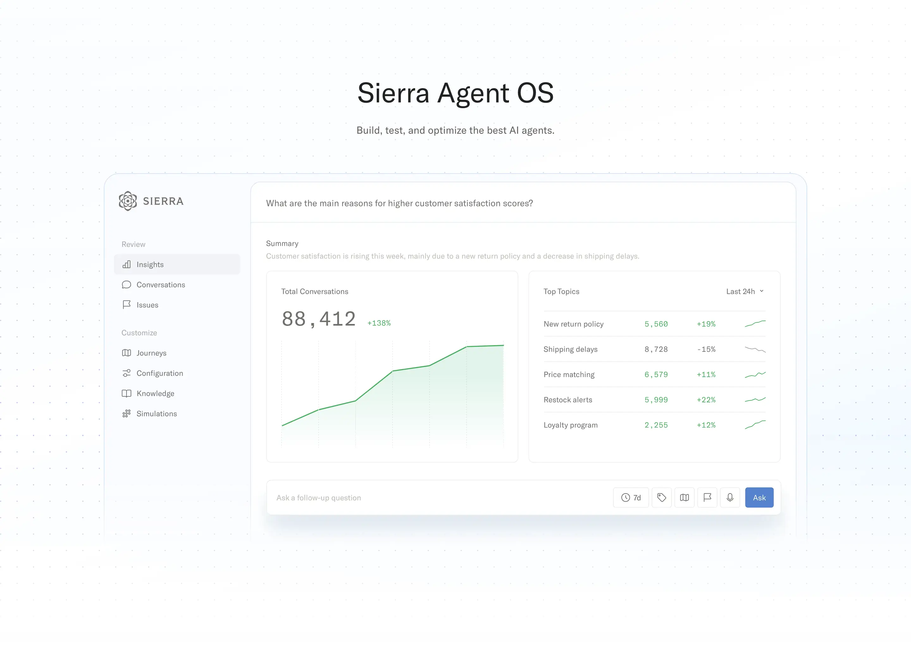Click the Summary heading
The height and width of the screenshot is (653, 911).
(282, 244)
